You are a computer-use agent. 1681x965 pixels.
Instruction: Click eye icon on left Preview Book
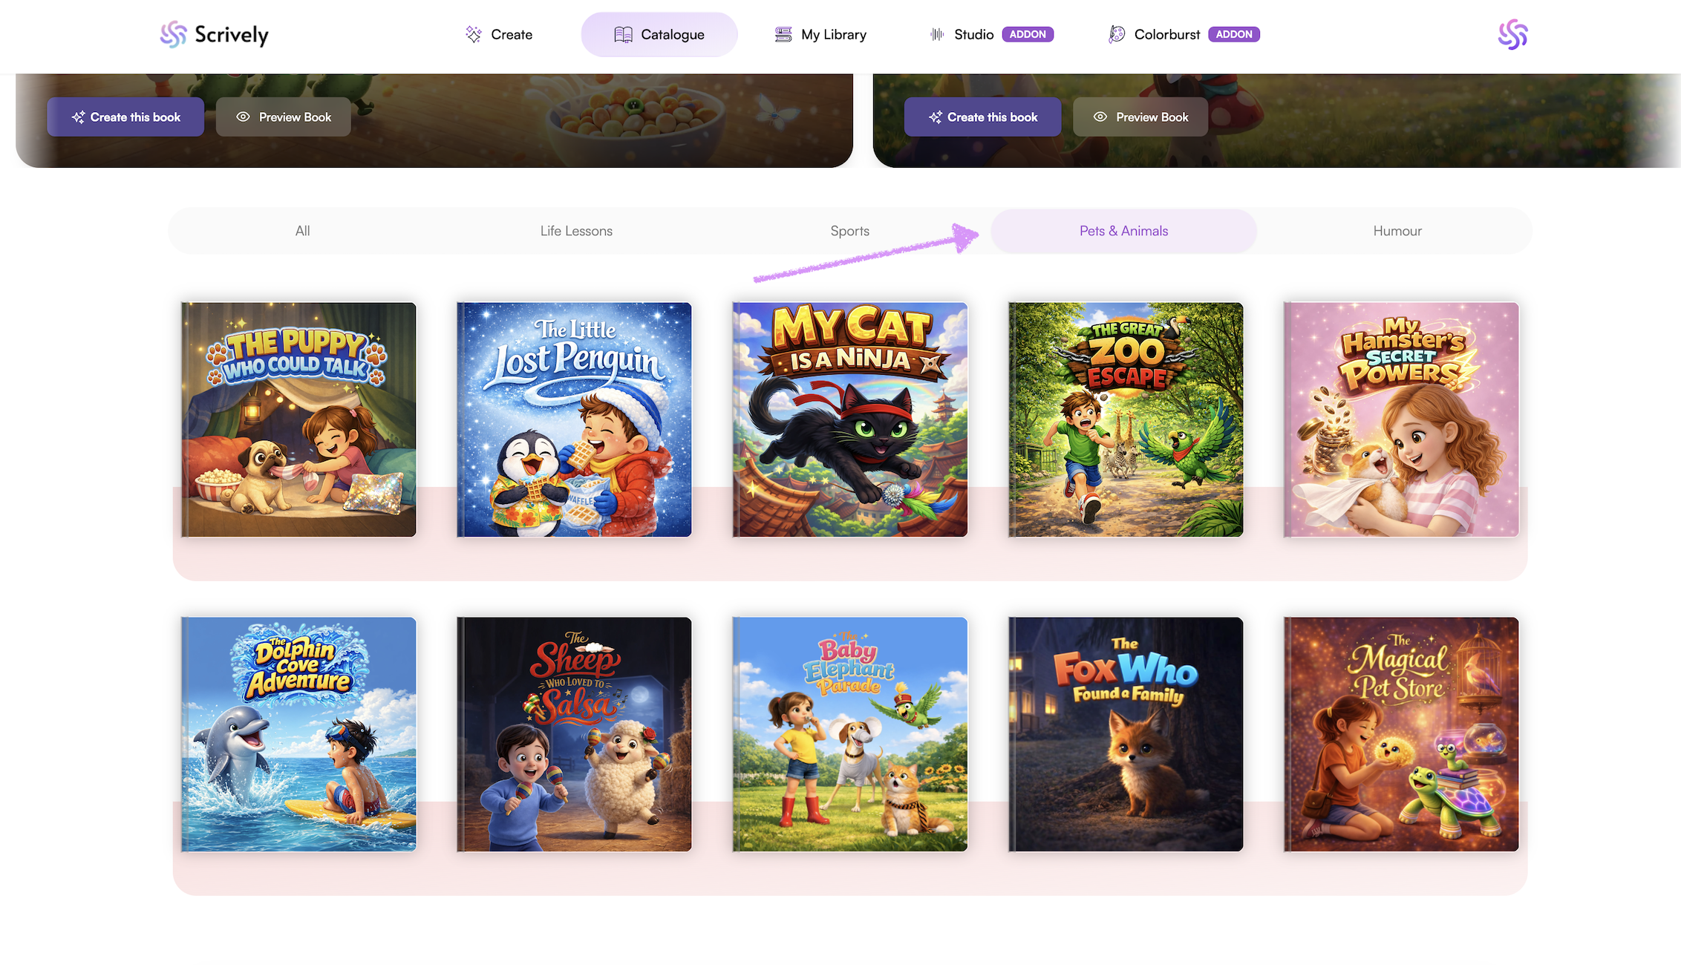pyautogui.click(x=243, y=117)
